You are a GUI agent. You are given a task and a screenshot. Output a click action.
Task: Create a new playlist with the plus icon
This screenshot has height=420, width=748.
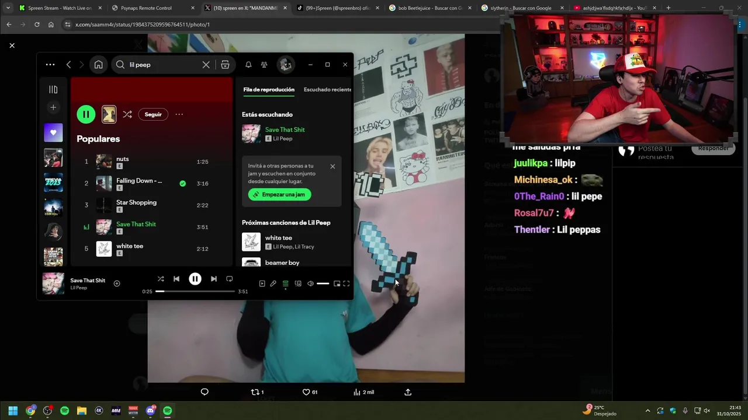click(x=53, y=107)
